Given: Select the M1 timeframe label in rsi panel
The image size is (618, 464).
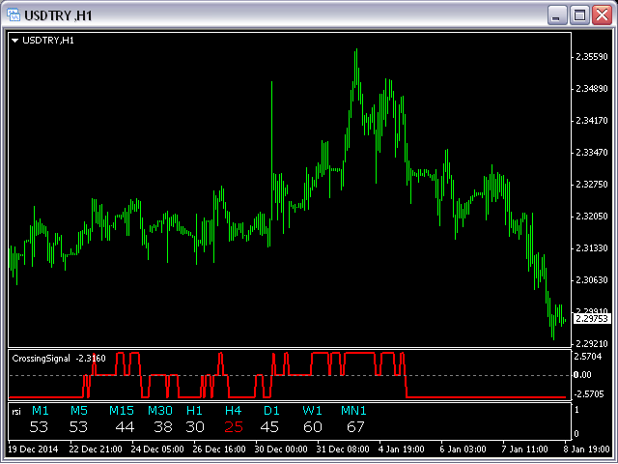Looking at the screenshot, I should 39,411.
